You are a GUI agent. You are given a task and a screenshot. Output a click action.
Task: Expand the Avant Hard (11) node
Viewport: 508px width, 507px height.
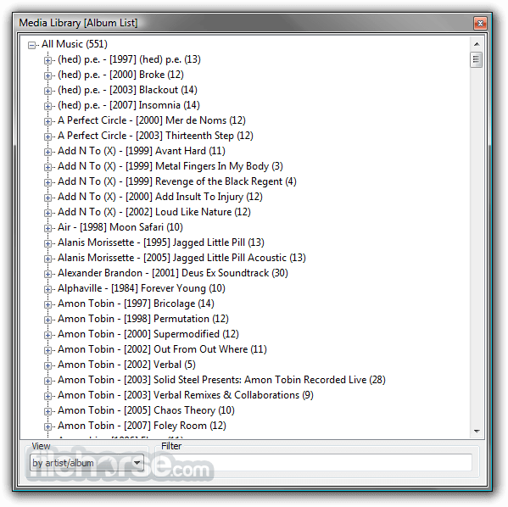[x=47, y=152]
